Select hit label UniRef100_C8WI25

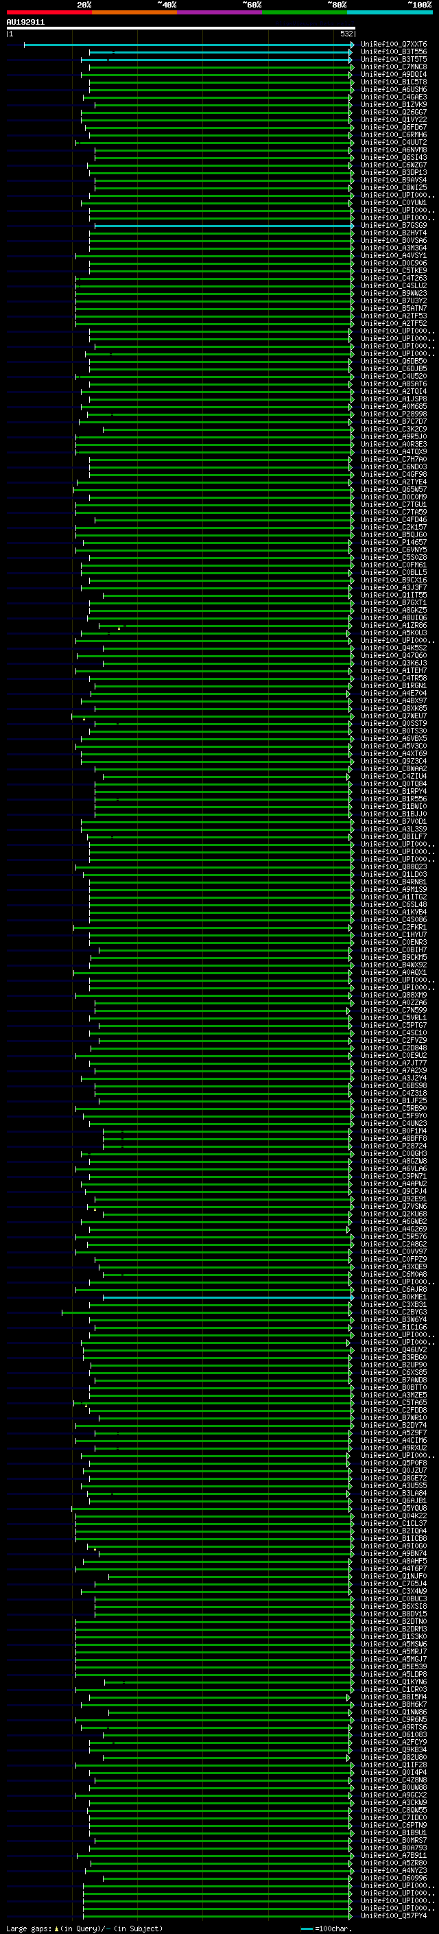point(394,188)
